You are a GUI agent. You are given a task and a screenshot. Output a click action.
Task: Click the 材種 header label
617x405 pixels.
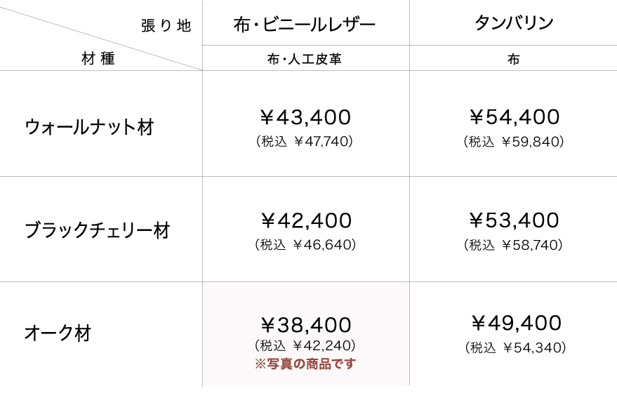pyautogui.click(x=98, y=60)
